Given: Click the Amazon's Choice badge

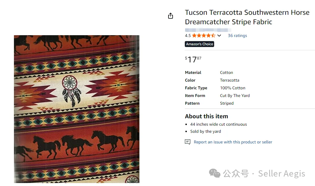Looking at the screenshot, I should [x=199, y=44].
